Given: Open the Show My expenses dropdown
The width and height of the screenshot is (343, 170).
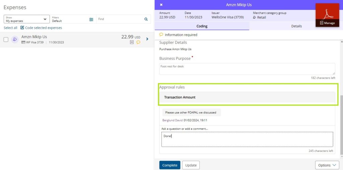Looking at the screenshot, I should (26, 19).
